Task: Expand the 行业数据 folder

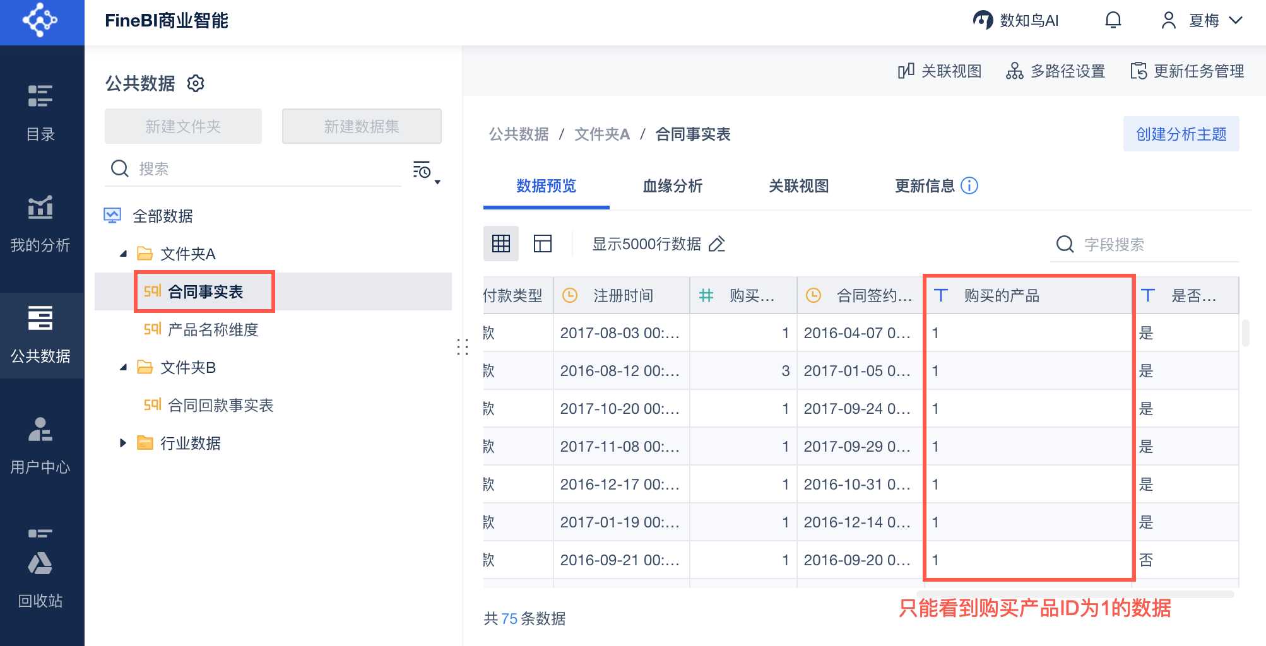Action: tap(124, 443)
